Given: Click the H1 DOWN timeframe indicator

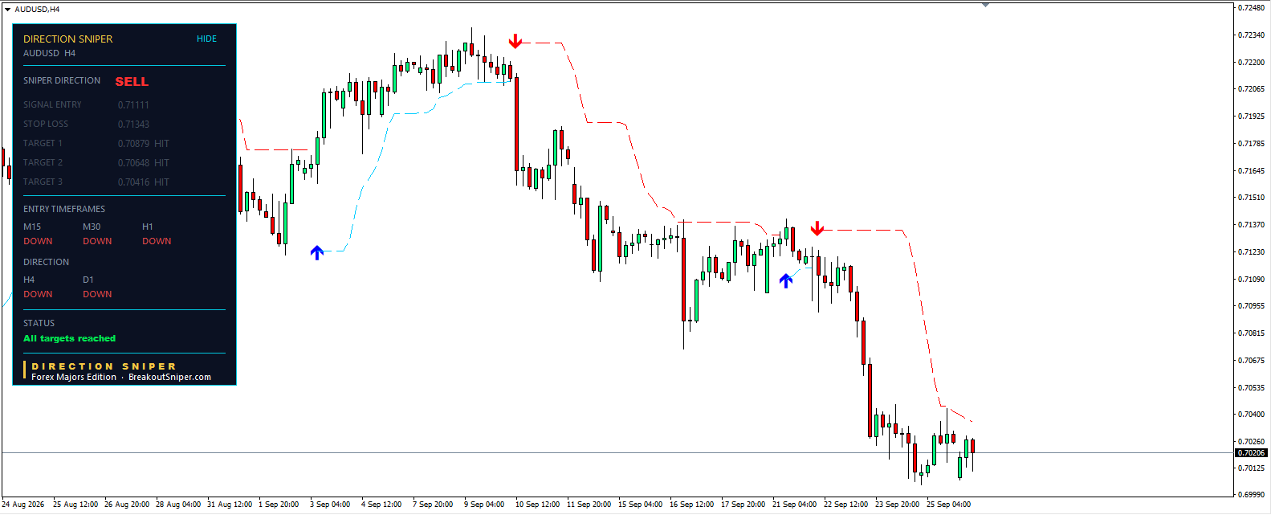Looking at the screenshot, I should click(x=157, y=241).
